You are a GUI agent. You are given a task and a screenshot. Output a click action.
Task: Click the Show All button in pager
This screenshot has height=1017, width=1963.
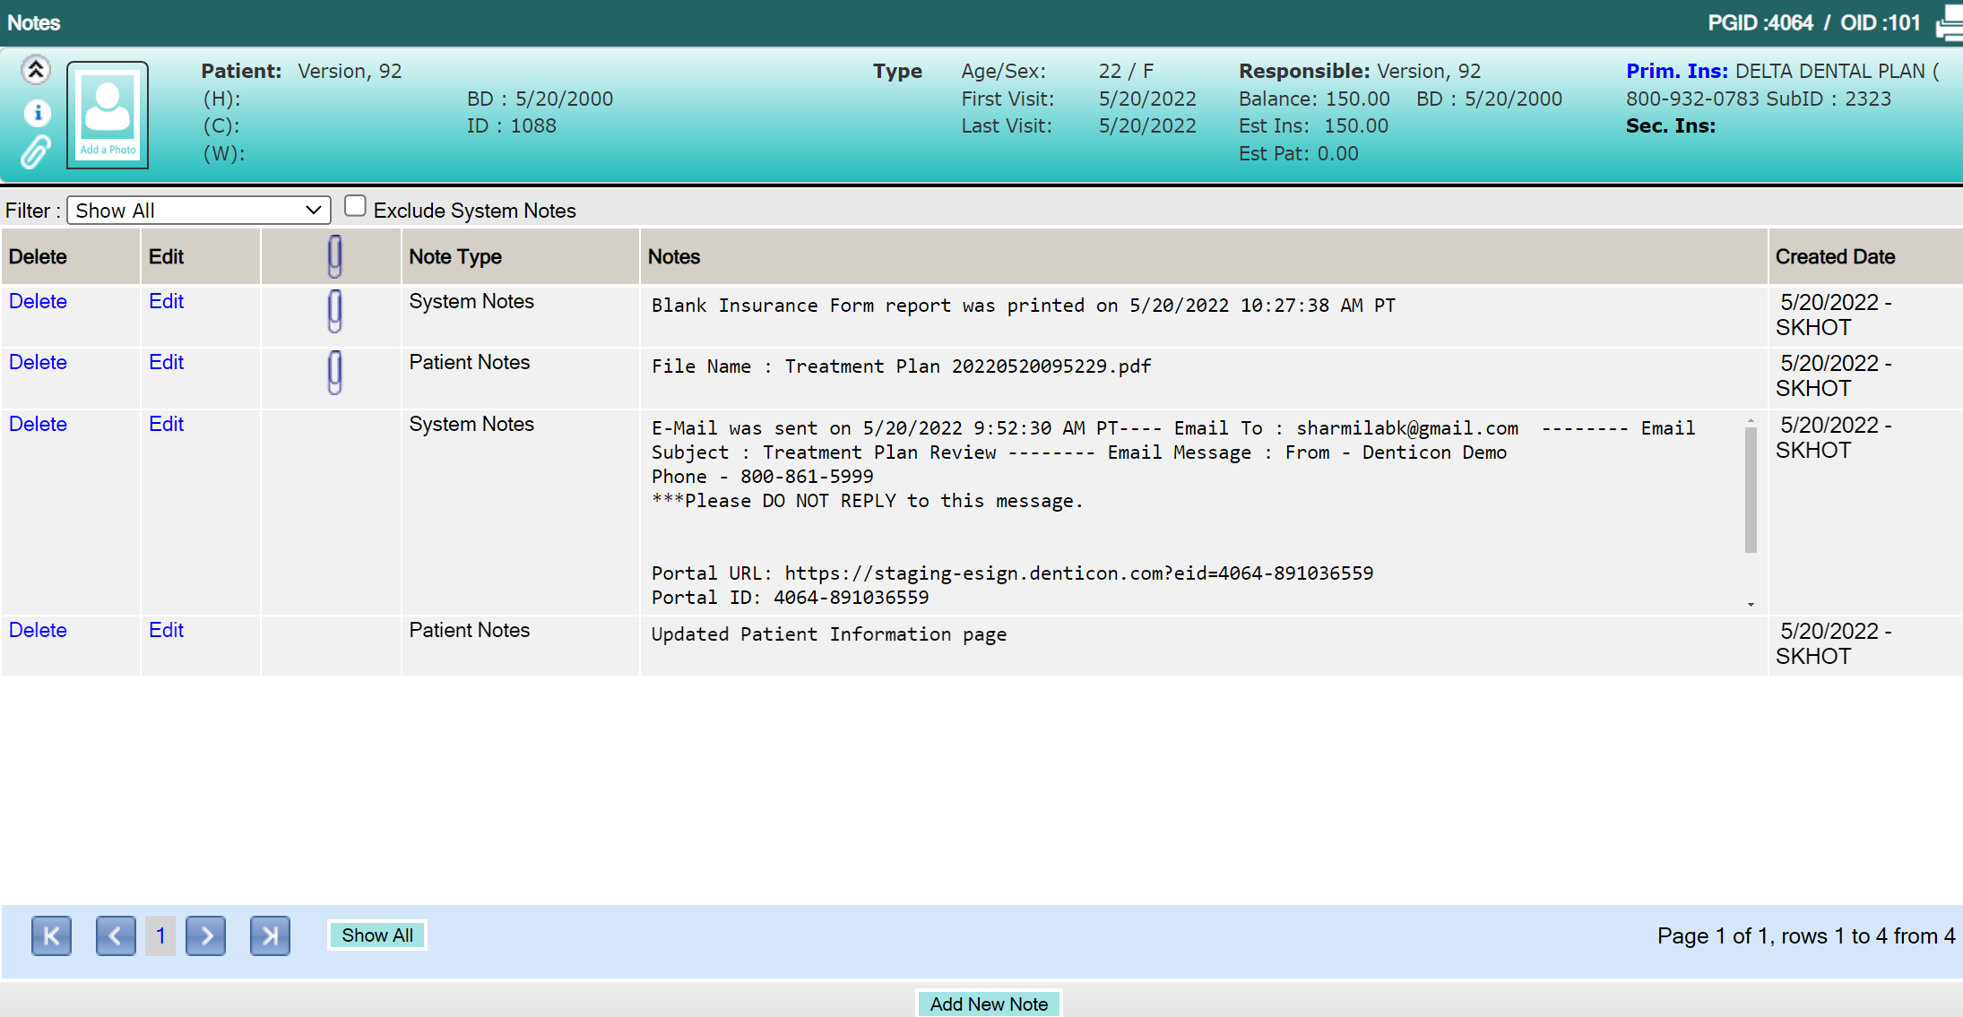[377, 935]
